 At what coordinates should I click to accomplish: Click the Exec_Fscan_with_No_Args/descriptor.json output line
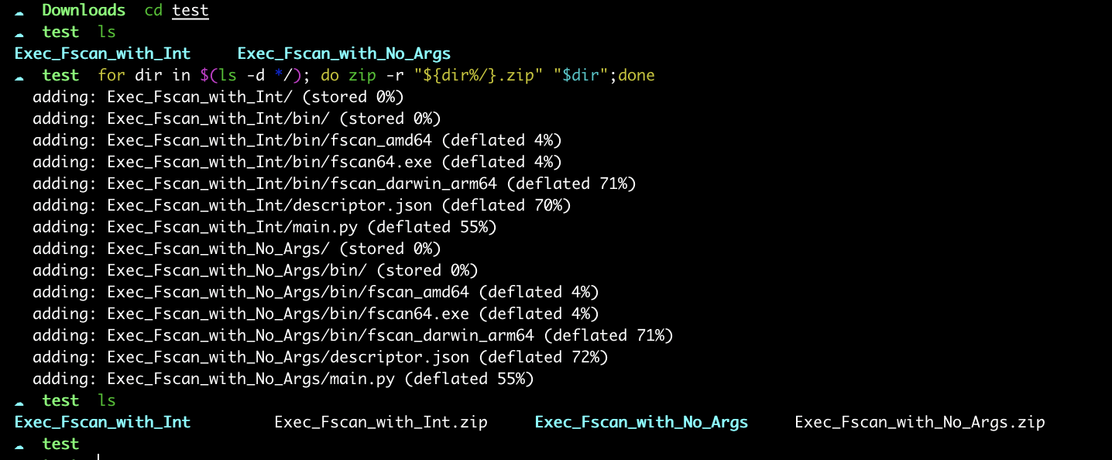pos(320,357)
